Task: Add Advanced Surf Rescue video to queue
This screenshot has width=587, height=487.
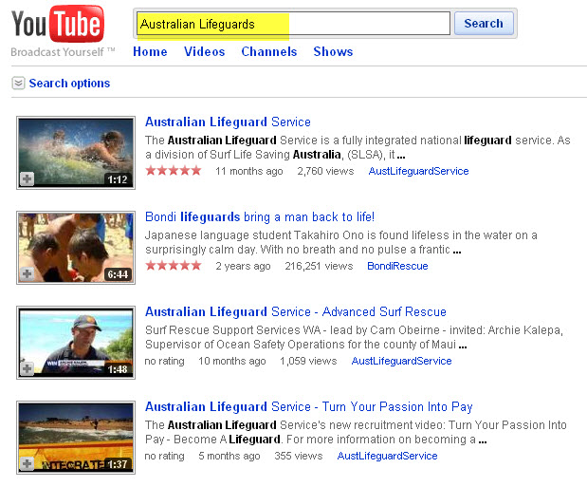Action: (27, 368)
